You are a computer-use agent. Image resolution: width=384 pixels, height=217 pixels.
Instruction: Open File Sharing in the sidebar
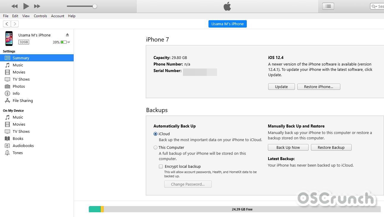pos(23,100)
